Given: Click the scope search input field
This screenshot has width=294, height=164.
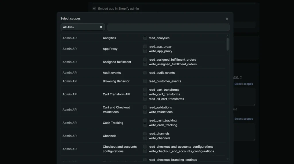Looking at the screenshot, I should point(168,27).
